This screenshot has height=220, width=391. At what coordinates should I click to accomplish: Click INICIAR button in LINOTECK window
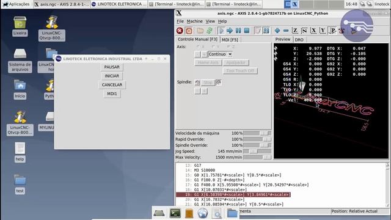tap(112, 76)
